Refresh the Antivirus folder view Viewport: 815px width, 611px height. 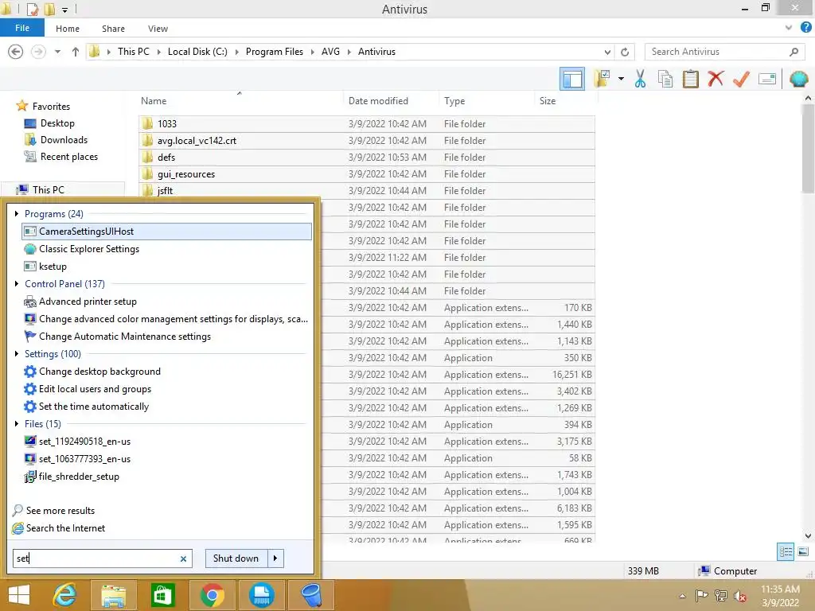[625, 52]
